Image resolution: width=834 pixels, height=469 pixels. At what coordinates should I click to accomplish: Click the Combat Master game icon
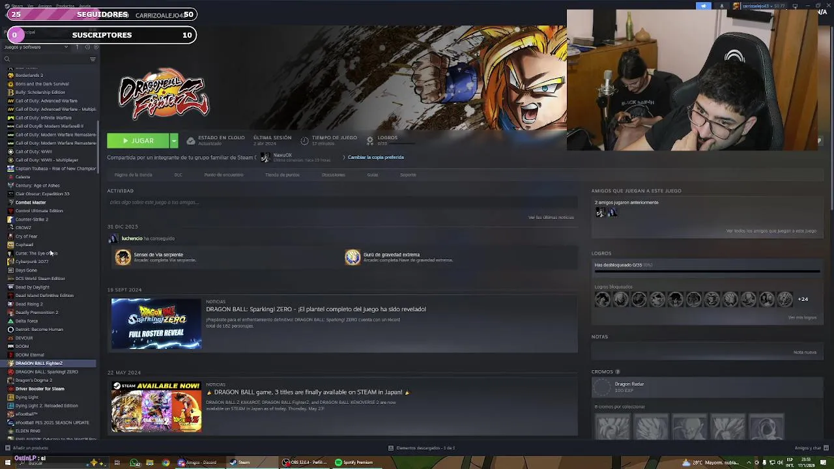10,203
